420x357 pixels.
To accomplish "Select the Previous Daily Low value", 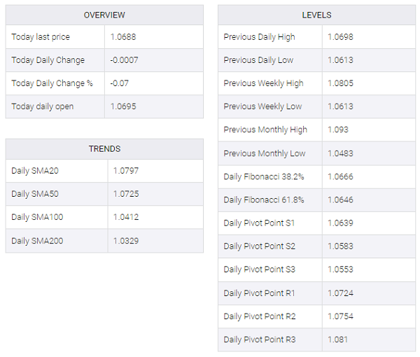I will [x=340, y=60].
